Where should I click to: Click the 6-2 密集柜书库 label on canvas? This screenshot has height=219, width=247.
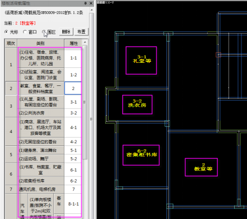click(x=142, y=153)
